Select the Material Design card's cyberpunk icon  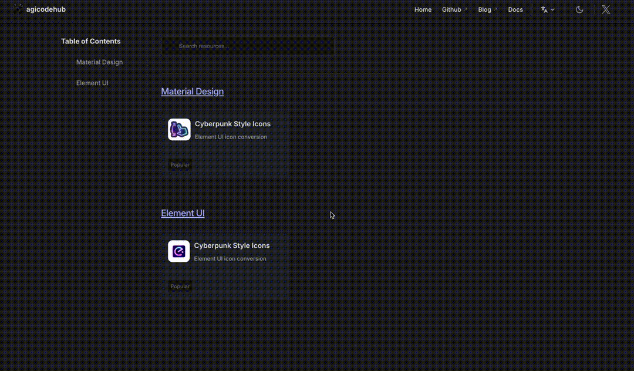[179, 130]
